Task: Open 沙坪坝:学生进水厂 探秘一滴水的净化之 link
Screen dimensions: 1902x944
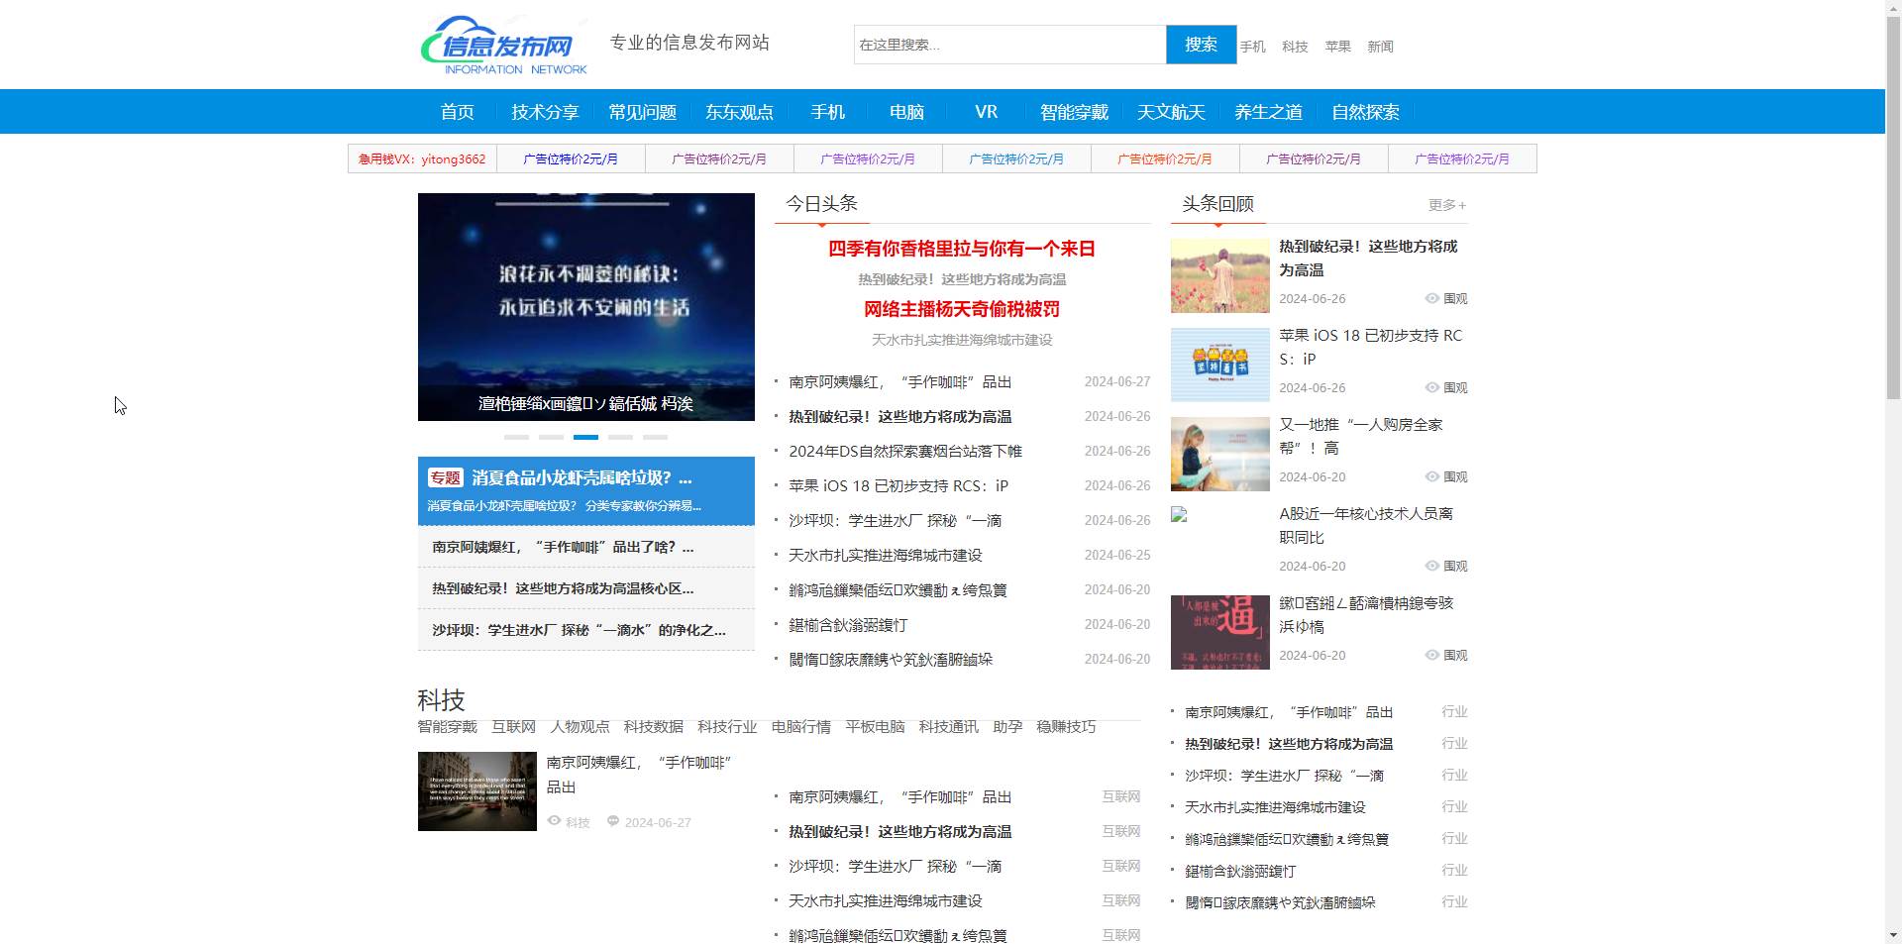Action: click(x=579, y=630)
